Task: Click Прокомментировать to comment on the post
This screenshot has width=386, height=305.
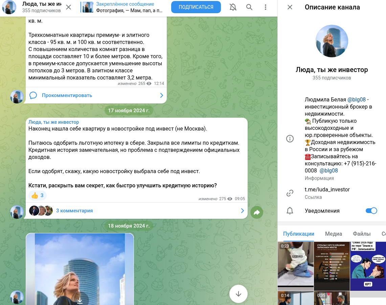Action: click(x=67, y=95)
